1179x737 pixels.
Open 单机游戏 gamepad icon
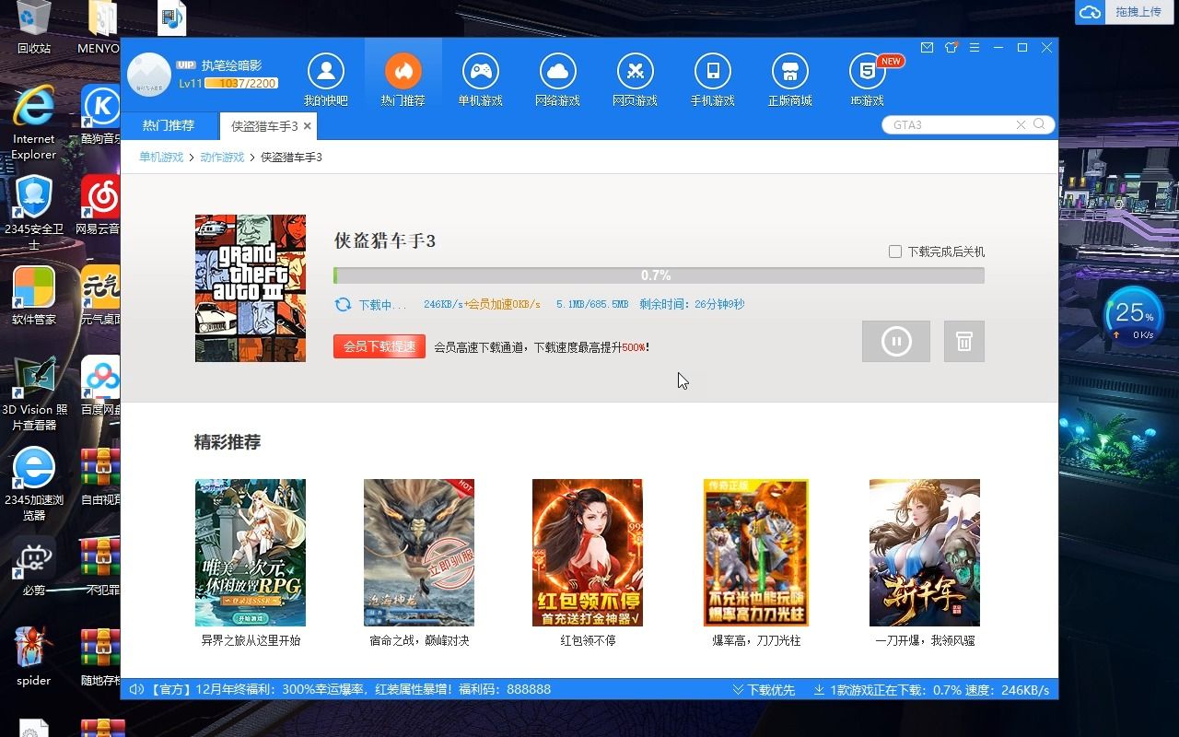[x=481, y=71]
